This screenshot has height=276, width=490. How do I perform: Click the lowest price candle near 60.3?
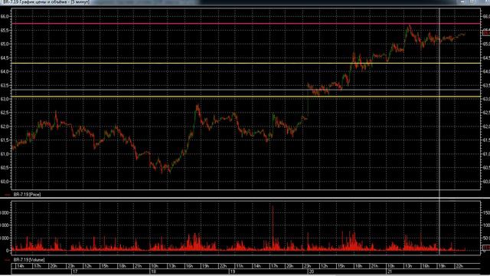point(162,170)
